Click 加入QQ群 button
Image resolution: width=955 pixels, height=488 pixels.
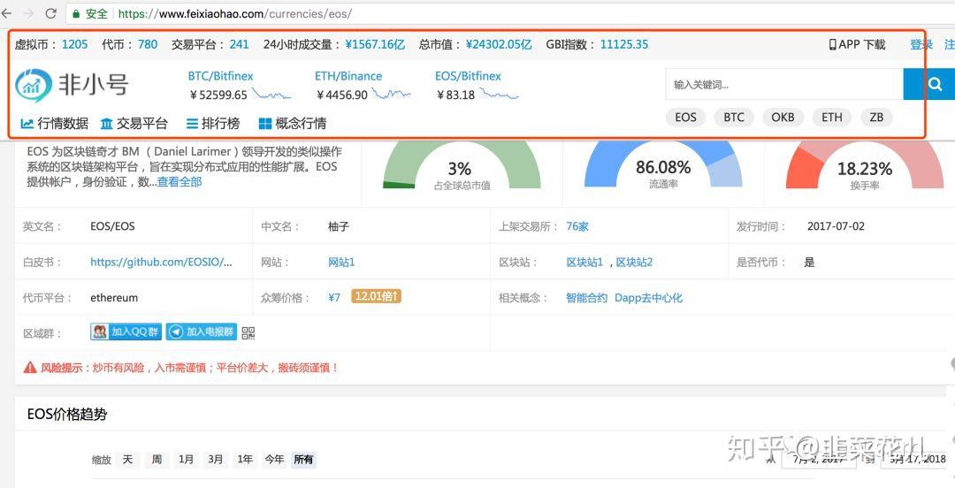(126, 332)
